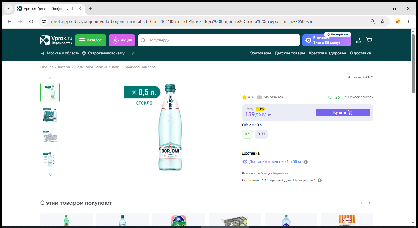The width and height of the screenshot is (418, 228).
Task: Click the Купить button
Action: (343, 112)
